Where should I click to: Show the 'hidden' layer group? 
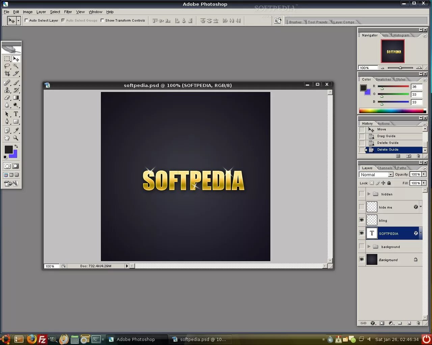[362, 194]
